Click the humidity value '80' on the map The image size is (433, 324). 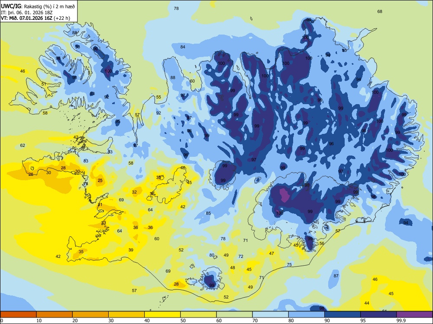pos(212,255)
